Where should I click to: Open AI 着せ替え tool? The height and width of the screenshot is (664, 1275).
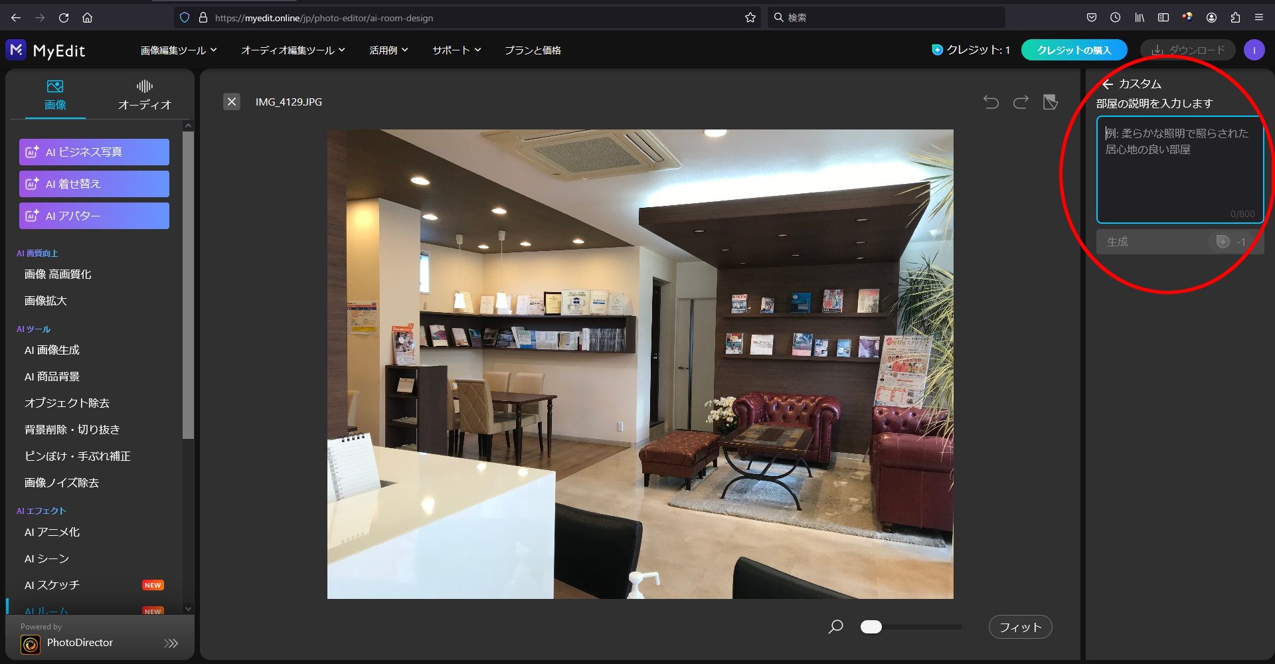click(94, 184)
